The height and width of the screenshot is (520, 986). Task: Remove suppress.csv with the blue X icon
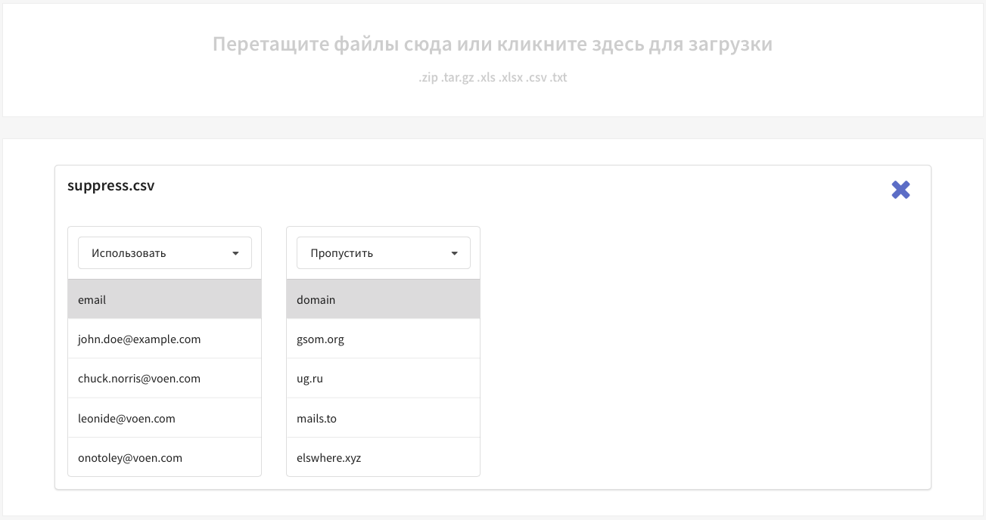pos(900,190)
